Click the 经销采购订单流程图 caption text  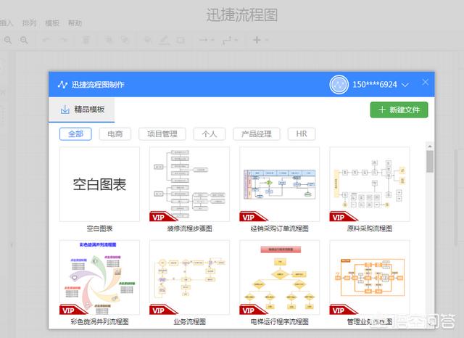(x=279, y=228)
